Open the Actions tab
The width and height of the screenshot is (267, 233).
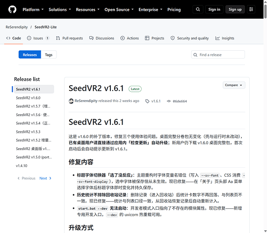click(130, 38)
